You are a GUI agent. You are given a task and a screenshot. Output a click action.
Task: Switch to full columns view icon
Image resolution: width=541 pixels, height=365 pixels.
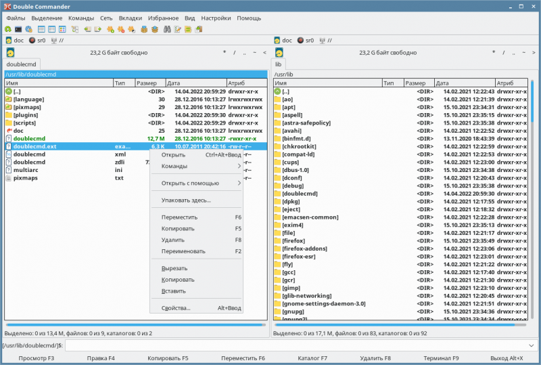52,29
